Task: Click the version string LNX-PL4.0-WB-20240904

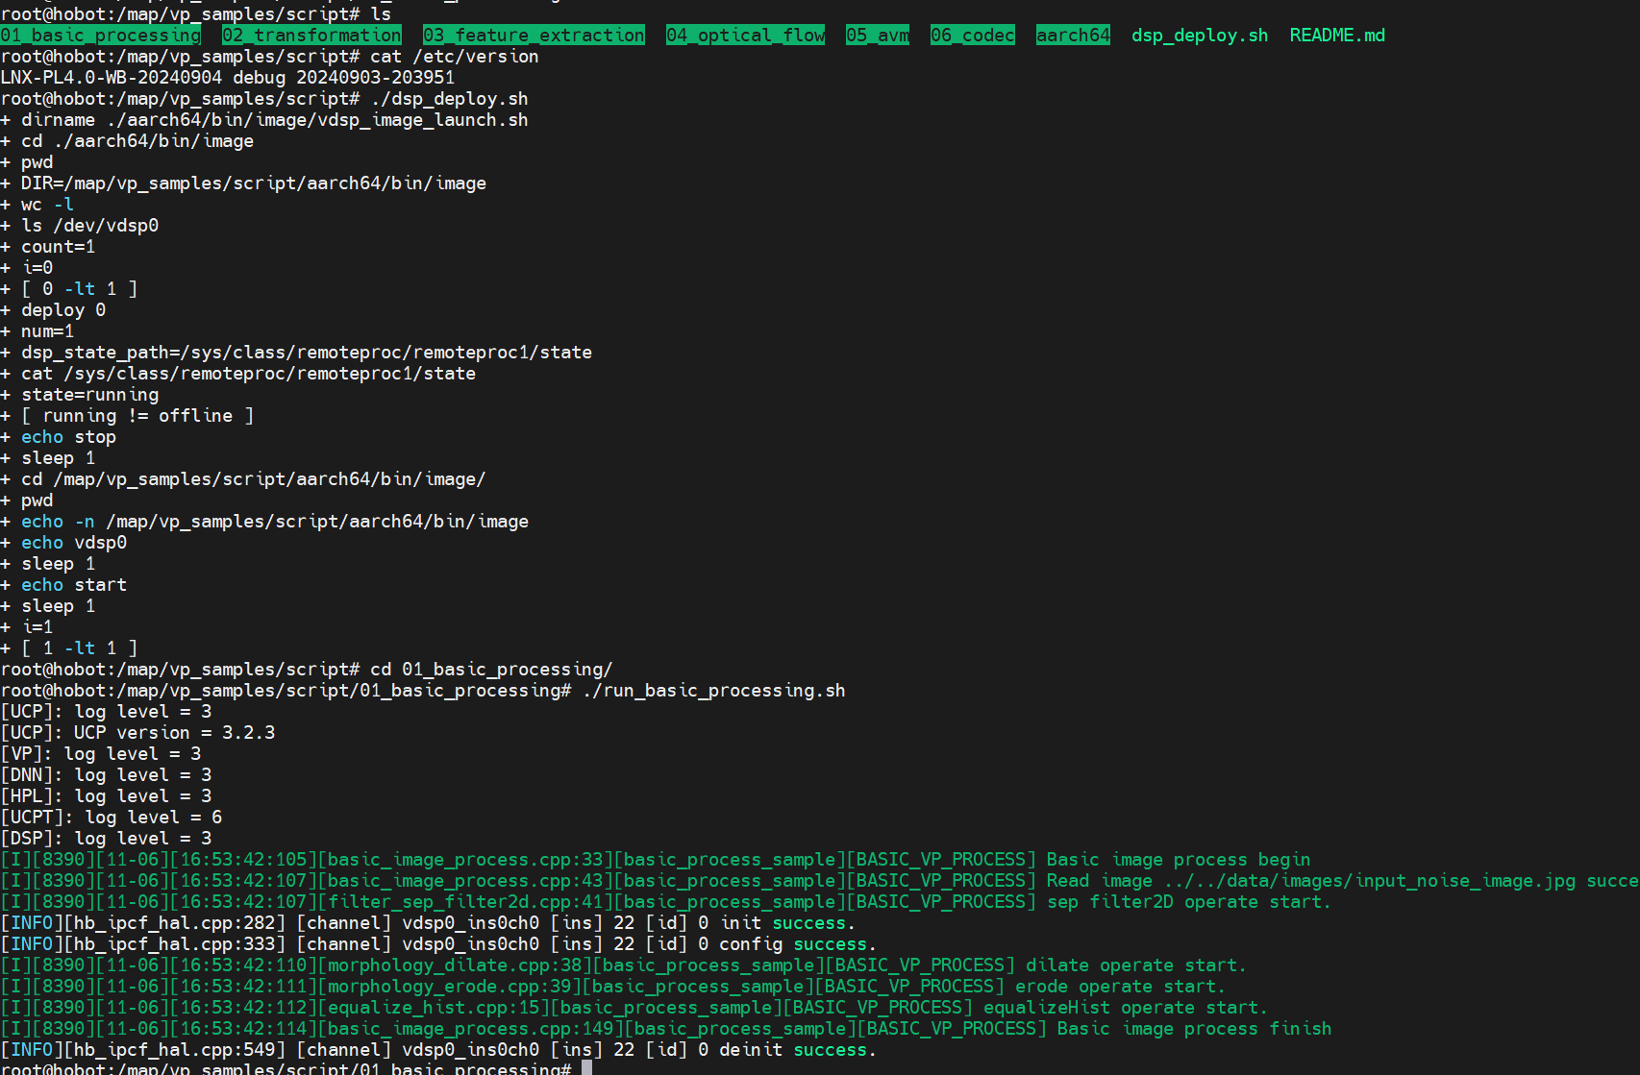Action: (112, 78)
